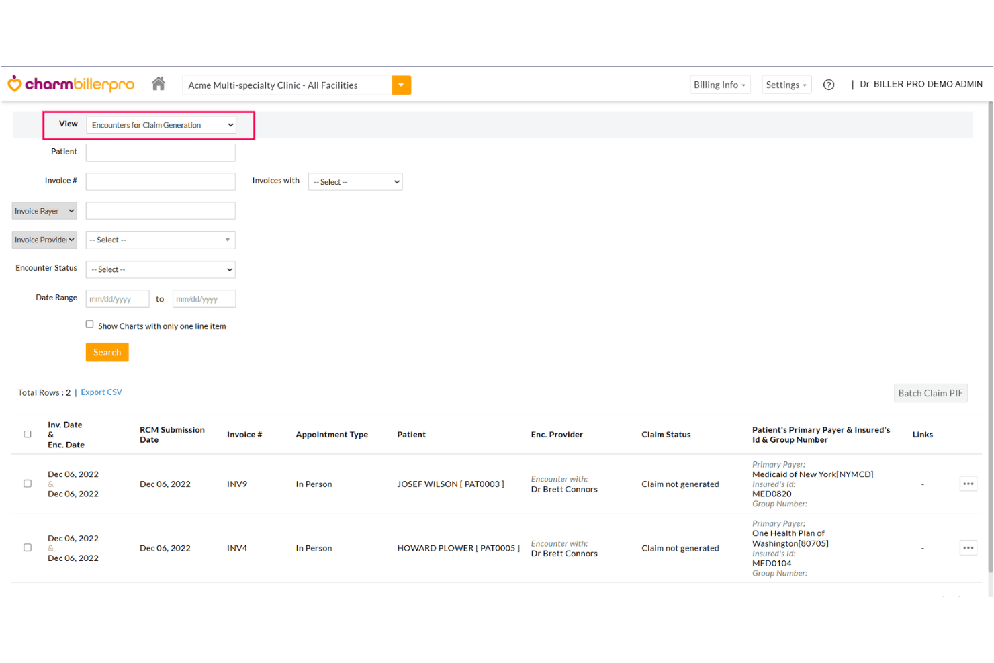
Task: Click insured ID MED0820
Action: pos(772,494)
